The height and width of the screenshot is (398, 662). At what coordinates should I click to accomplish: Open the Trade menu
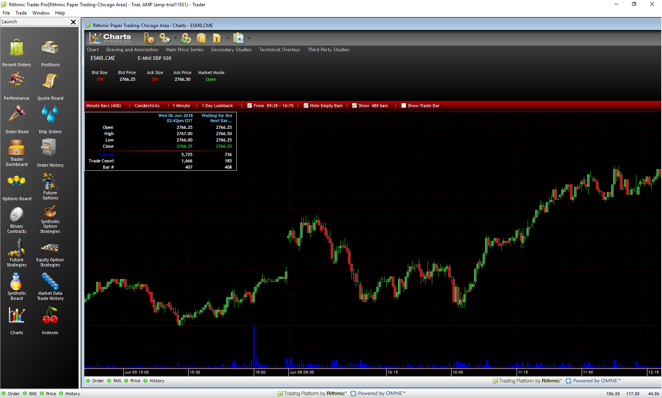click(21, 13)
